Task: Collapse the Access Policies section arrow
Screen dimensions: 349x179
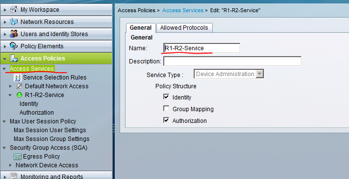Action: click(x=5, y=59)
